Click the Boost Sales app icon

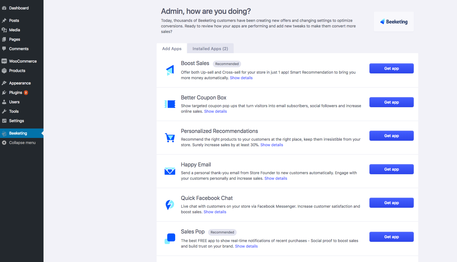170,70
